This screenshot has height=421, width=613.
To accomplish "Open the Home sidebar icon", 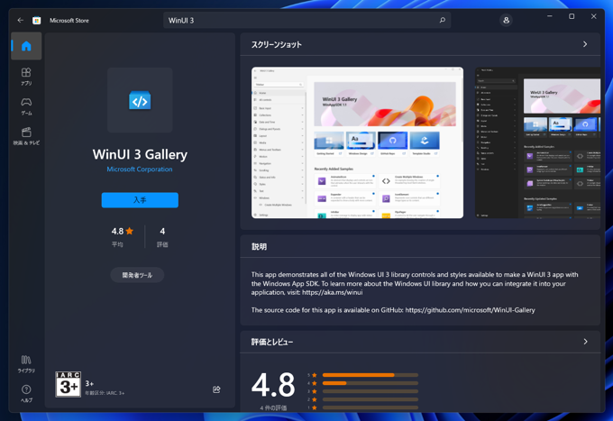I will [26, 46].
